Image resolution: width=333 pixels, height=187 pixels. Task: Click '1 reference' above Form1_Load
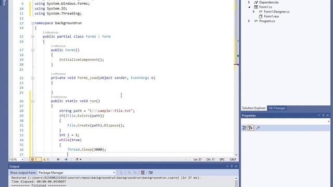pos(58,74)
